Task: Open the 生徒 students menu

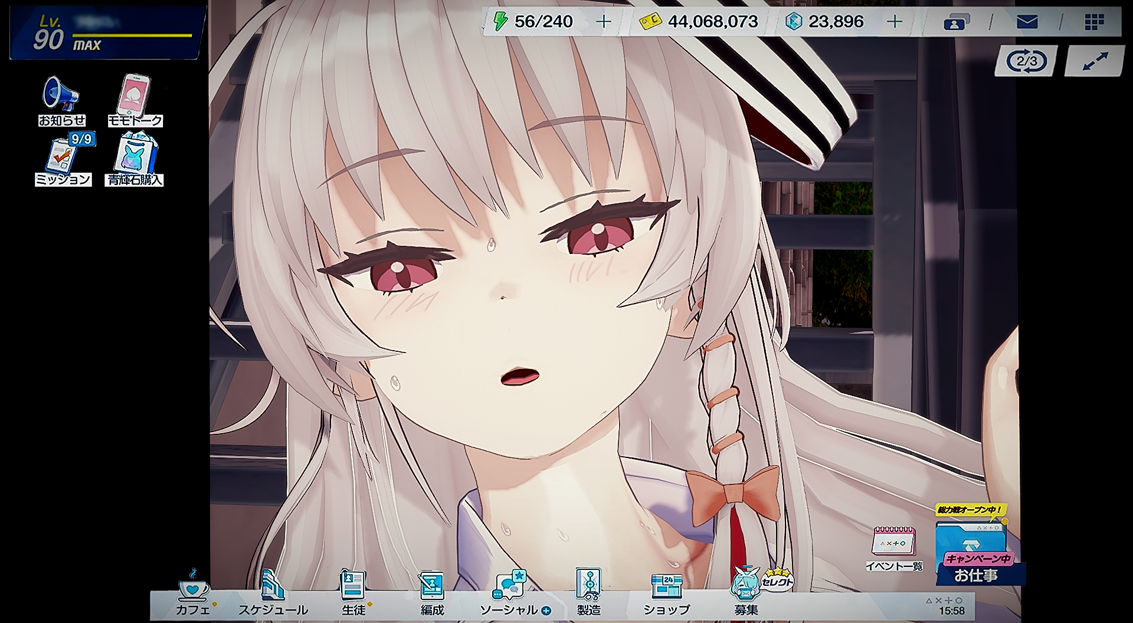Action: [x=354, y=594]
